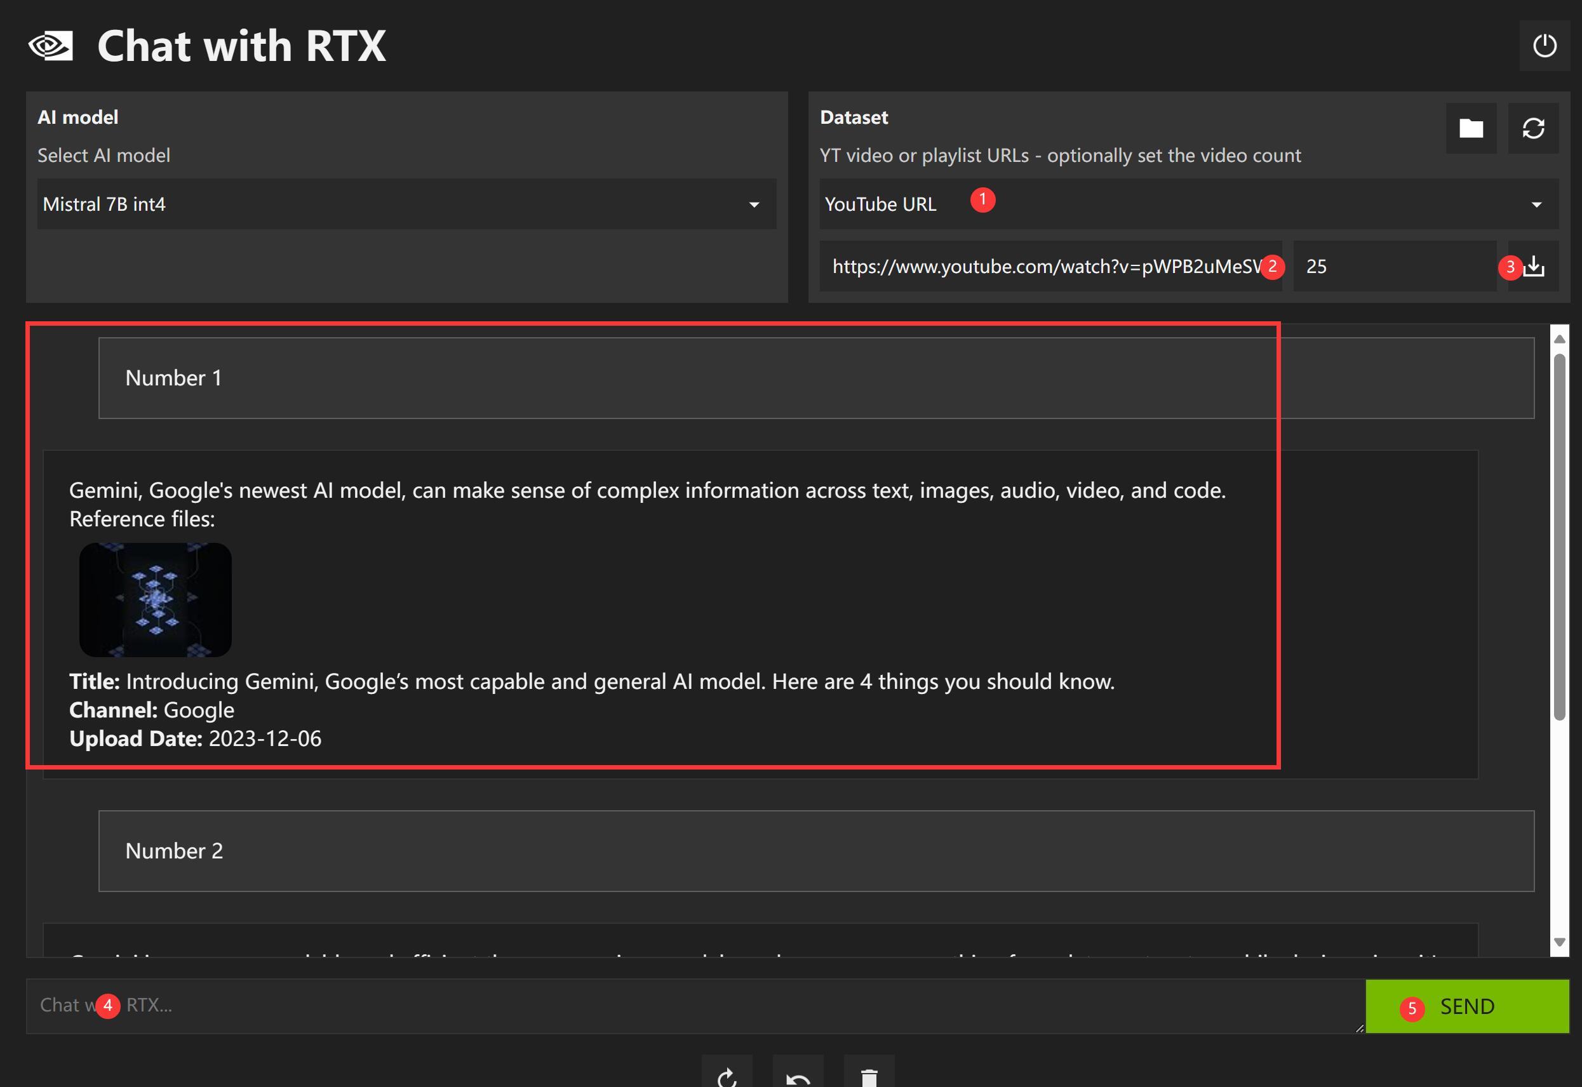The image size is (1582, 1087).
Task: Click the 'Reference files:' label
Action: [x=142, y=519]
